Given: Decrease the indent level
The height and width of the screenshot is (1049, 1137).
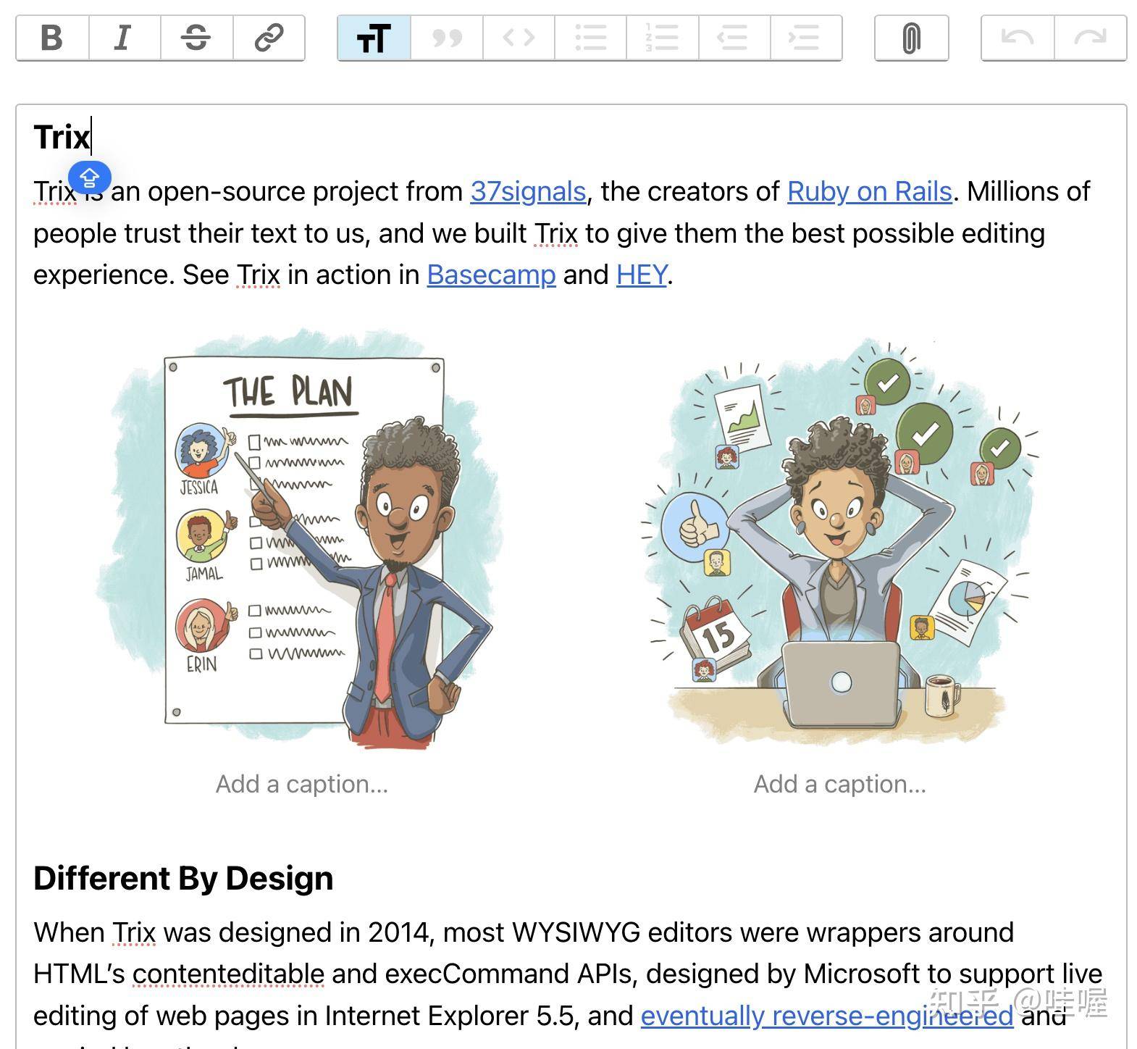Looking at the screenshot, I should coord(734,38).
